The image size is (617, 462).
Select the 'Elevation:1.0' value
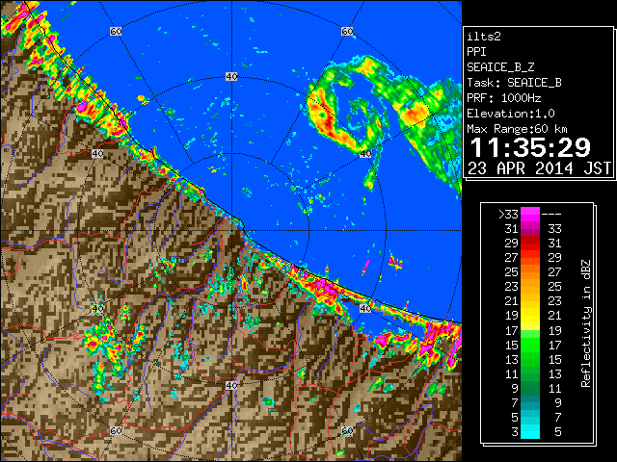click(511, 114)
